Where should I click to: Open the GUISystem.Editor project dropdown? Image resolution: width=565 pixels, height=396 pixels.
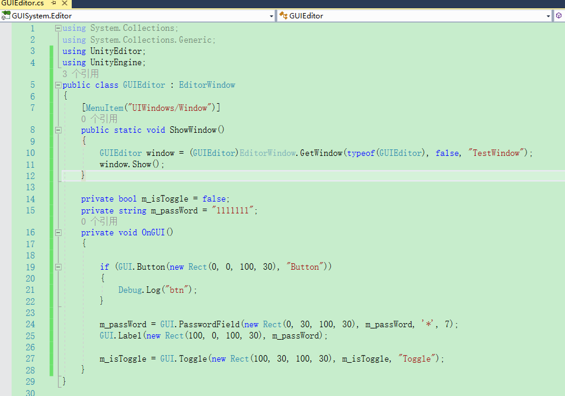(x=272, y=16)
